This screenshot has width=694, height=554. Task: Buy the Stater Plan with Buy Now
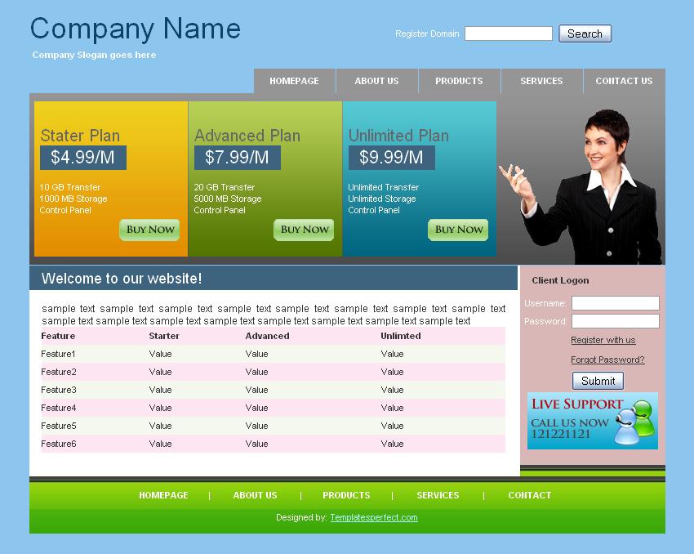149,230
